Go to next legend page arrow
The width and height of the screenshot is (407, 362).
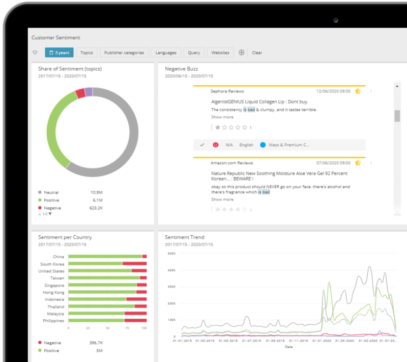coord(50,214)
